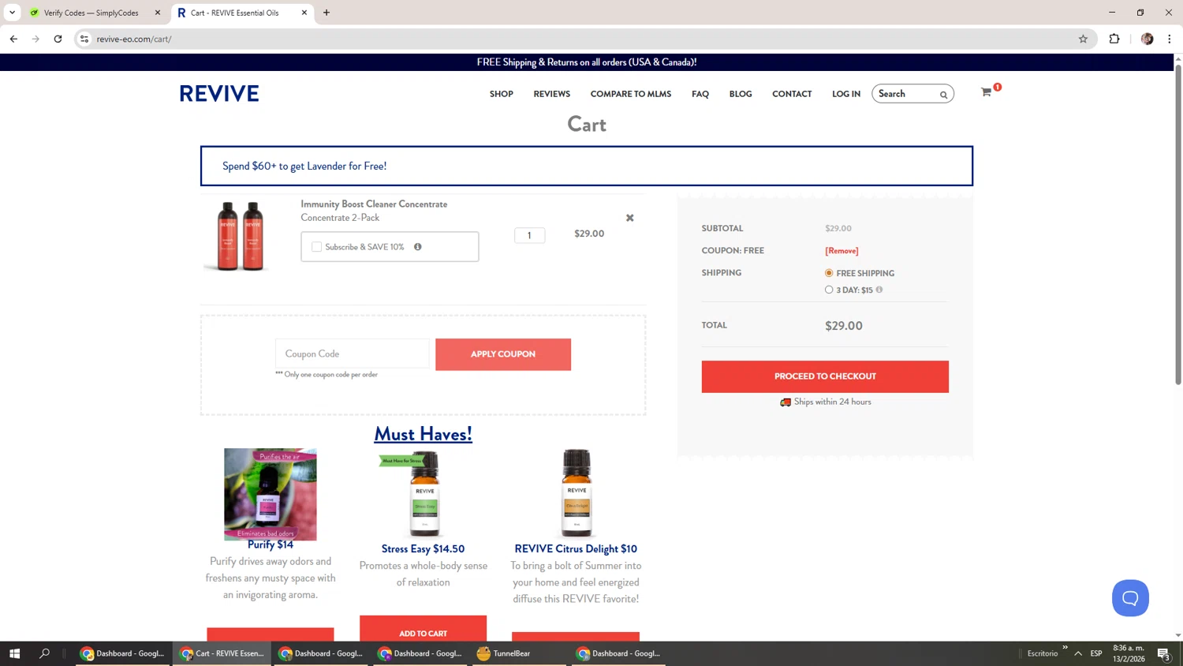Open Immunity Boost Cleaner Concentrate product link
The width and height of the screenshot is (1183, 666).
click(374, 204)
